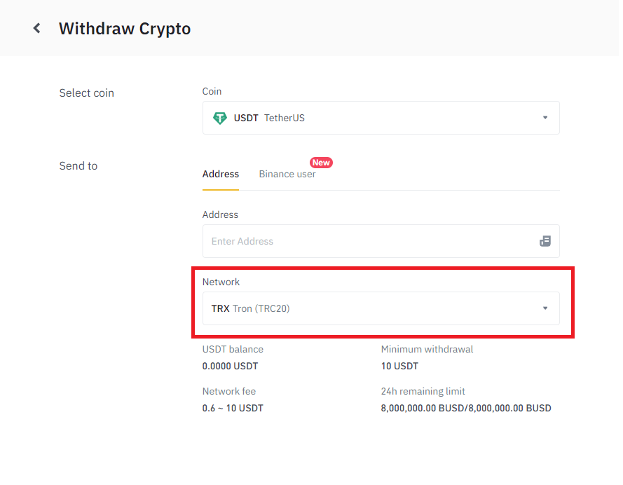
Task: Click the Minimum withdrawal label
Action: click(x=427, y=349)
